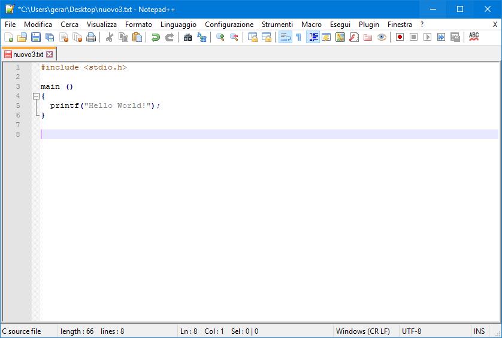Open the Linguaggio menu
Screen dimensions: 502x338
coord(179,25)
